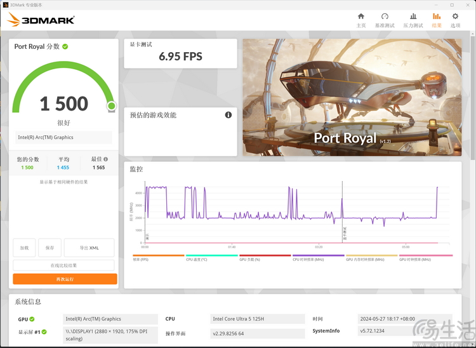Click 在线比较结果 compare online button
Viewport: 476px width, 348px height.
click(x=63, y=265)
